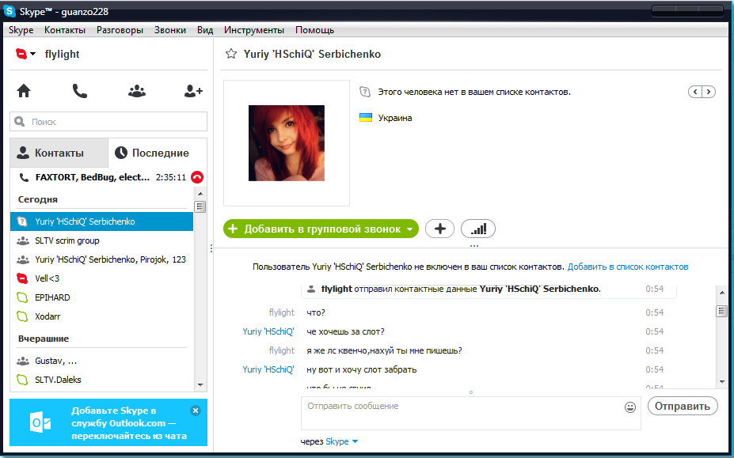
Task: Click the round plus button near call controls
Action: (x=439, y=229)
